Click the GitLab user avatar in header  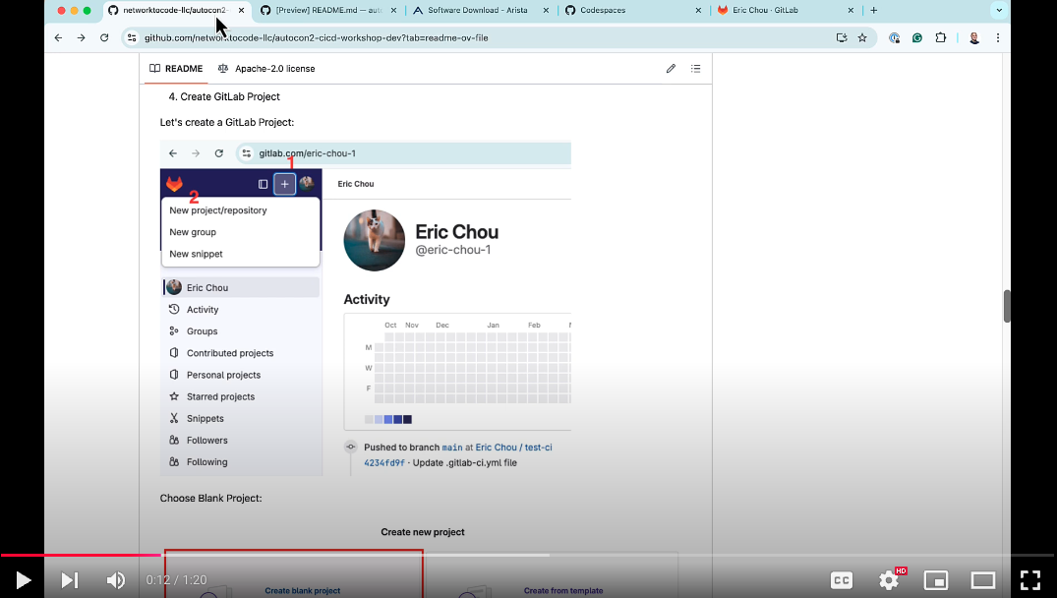pyautogui.click(x=307, y=183)
